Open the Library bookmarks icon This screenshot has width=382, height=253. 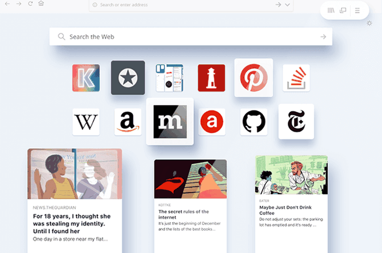tap(331, 10)
